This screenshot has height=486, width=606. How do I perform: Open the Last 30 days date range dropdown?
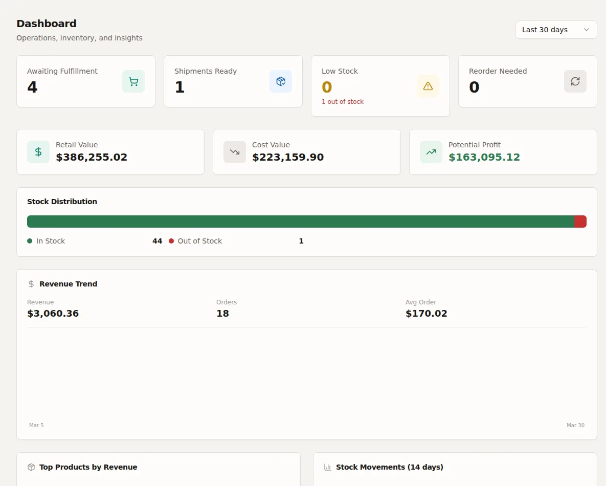click(x=556, y=30)
